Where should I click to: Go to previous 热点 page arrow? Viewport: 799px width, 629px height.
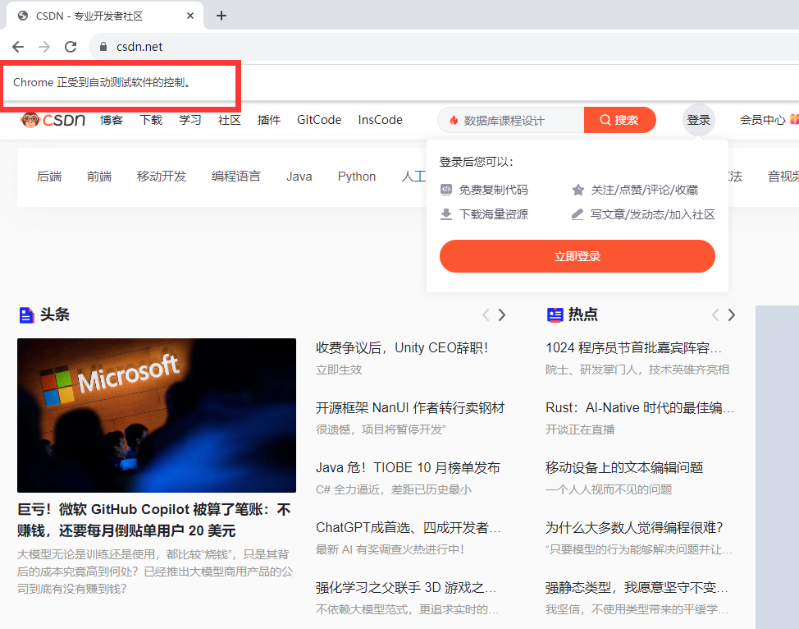[x=715, y=314]
